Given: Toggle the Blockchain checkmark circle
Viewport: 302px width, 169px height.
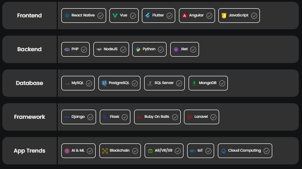Looking at the screenshot, I should [x=135, y=151].
